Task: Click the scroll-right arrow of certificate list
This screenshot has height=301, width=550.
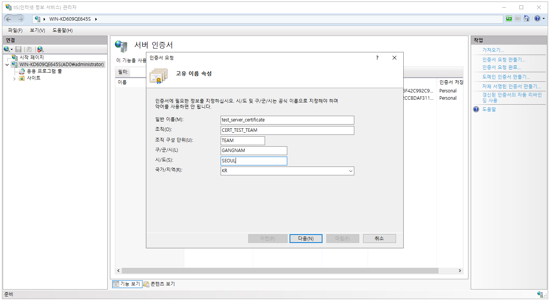Action: 460,270
